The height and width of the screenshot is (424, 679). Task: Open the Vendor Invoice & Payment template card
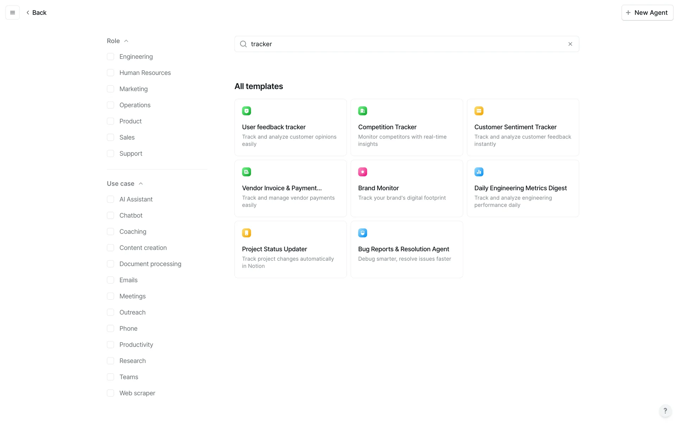coord(290,188)
